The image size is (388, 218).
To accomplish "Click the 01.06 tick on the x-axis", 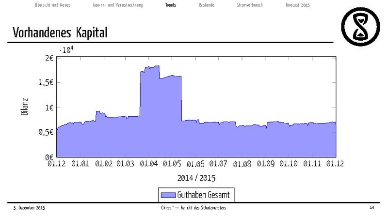I will [194, 165].
